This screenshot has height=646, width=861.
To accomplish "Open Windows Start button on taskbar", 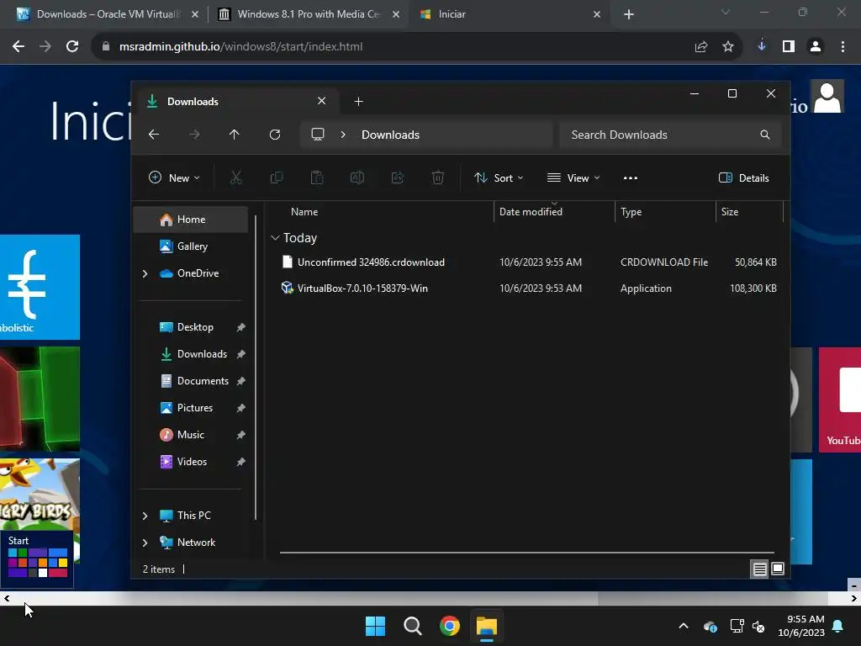I will [376, 626].
